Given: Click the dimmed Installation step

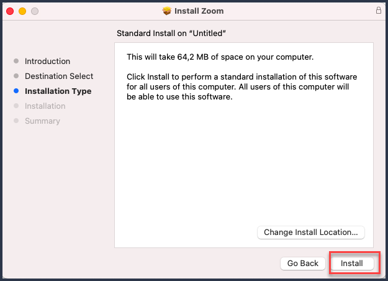Looking at the screenshot, I should pos(45,106).
